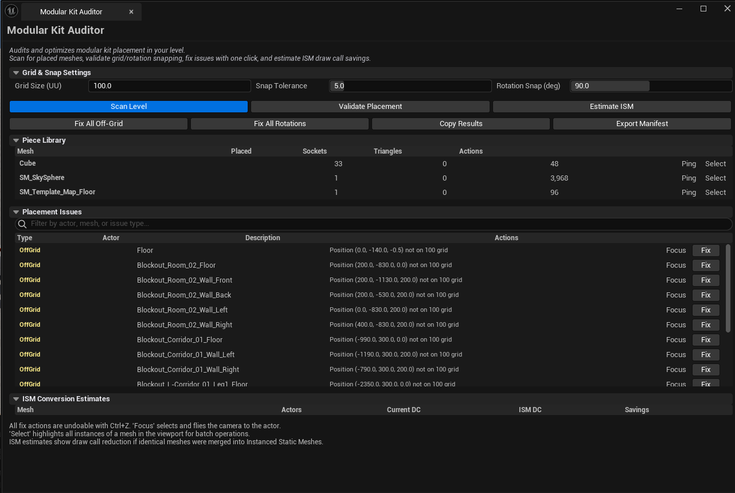The height and width of the screenshot is (493, 735).
Task: Click the Mesh column header in Piece Library
Action: [x=25, y=151]
